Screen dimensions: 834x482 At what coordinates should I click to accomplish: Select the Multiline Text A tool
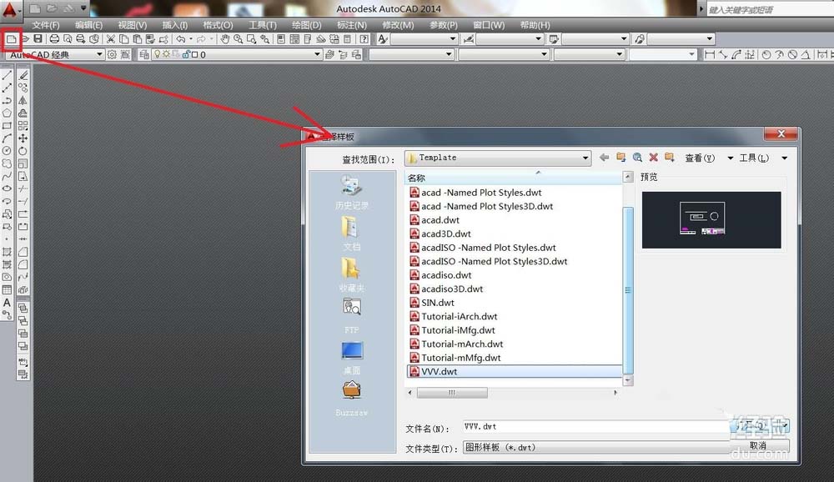(7, 302)
